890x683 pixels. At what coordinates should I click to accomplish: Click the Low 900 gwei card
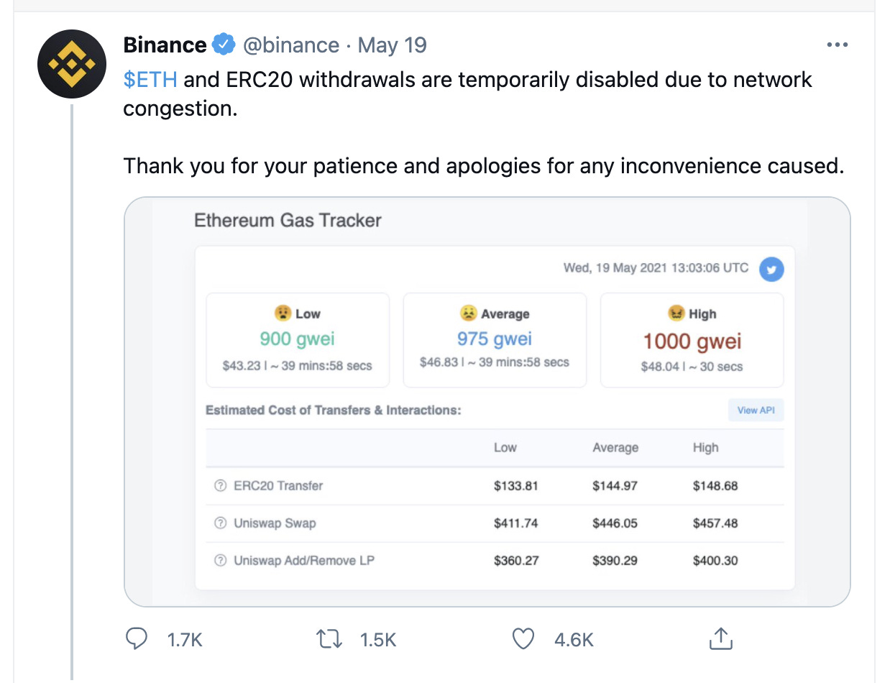(298, 340)
